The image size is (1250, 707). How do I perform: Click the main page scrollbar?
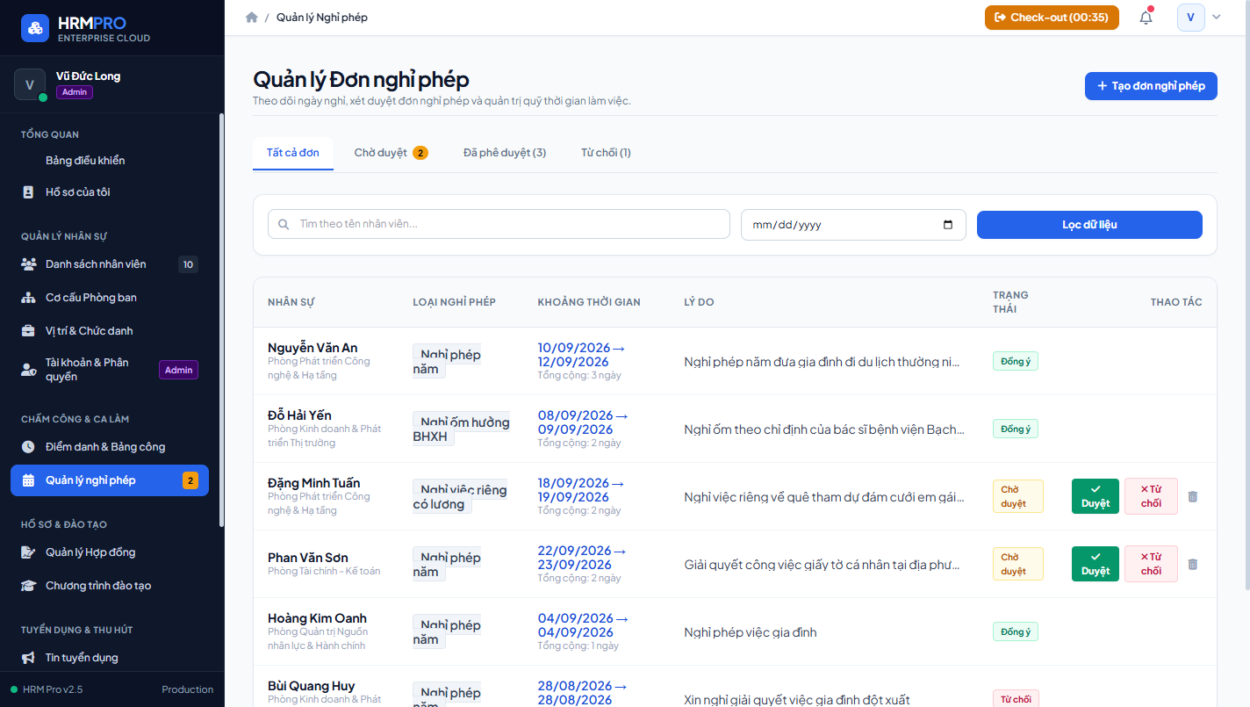pos(1246,294)
